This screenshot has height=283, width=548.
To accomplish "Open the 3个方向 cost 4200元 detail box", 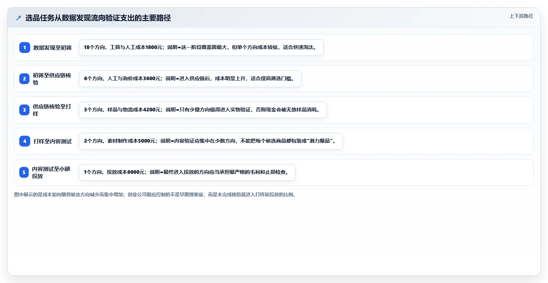I will click(203, 110).
